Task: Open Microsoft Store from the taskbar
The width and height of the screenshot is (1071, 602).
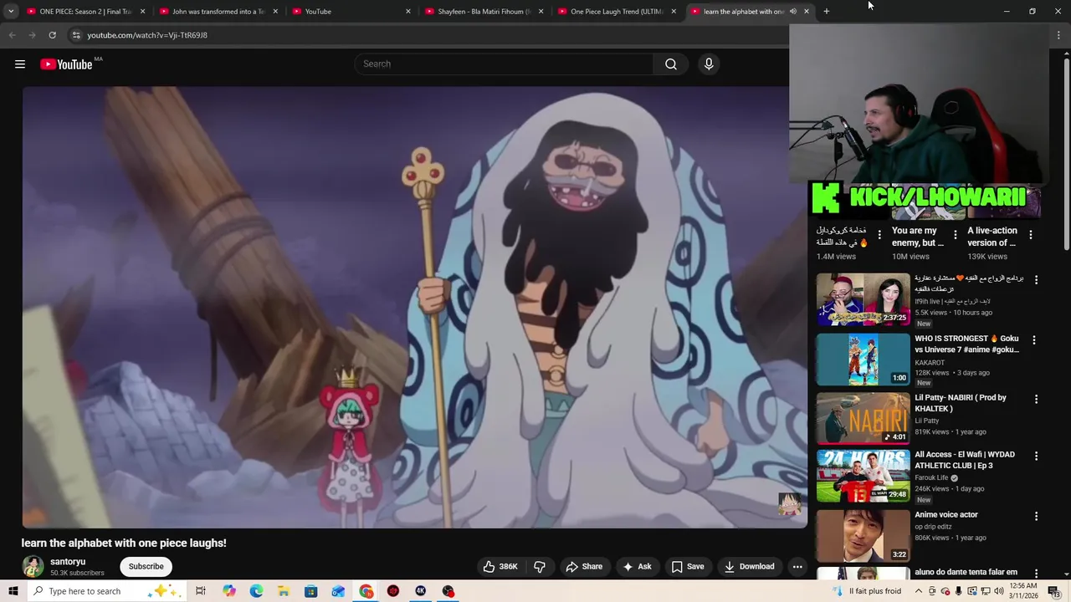Action: (311, 591)
